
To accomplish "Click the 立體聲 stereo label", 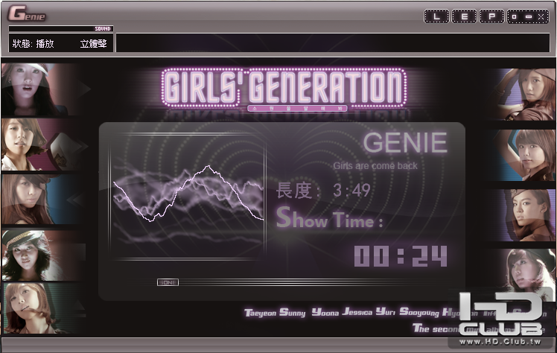I will point(93,44).
